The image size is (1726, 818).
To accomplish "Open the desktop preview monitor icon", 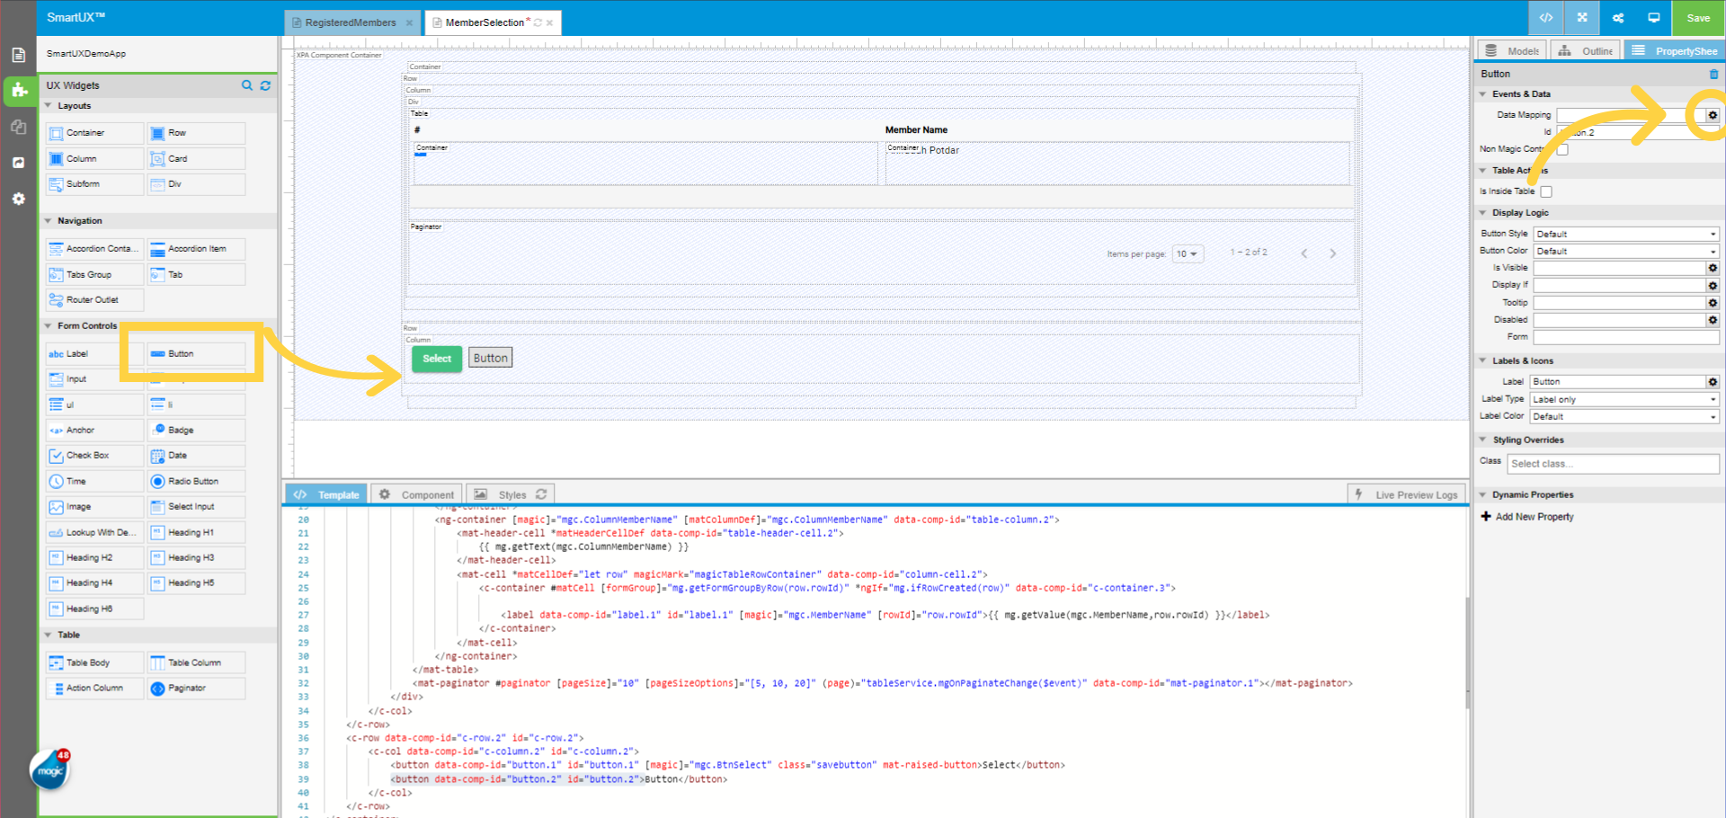I will (1653, 18).
